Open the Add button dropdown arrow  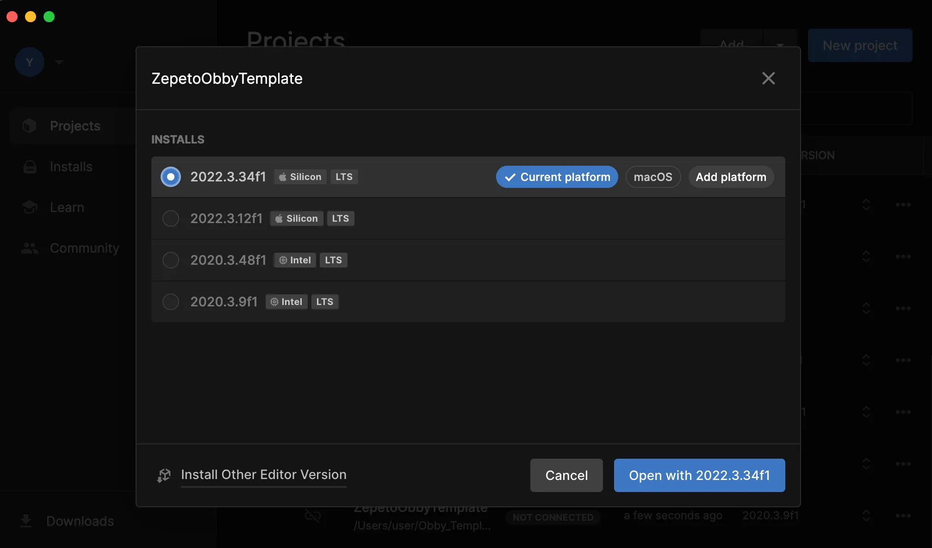click(x=780, y=45)
